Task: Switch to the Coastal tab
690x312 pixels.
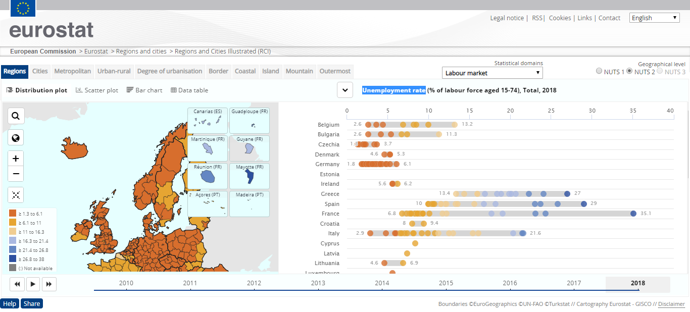Action: pos(245,71)
